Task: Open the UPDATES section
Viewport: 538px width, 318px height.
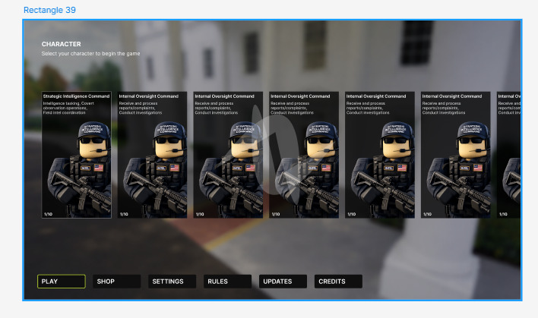Action: (x=283, y=282)
